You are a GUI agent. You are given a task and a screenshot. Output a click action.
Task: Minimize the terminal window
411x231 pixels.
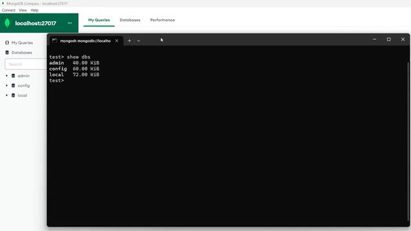(374, 39)
